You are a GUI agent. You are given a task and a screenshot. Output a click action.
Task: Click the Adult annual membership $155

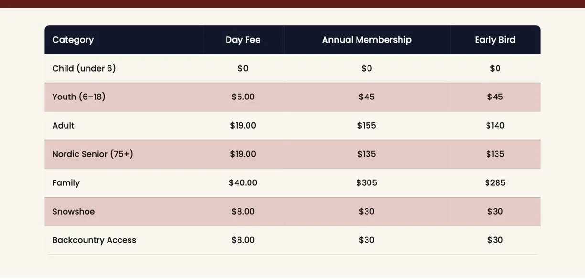click(367, 126)
